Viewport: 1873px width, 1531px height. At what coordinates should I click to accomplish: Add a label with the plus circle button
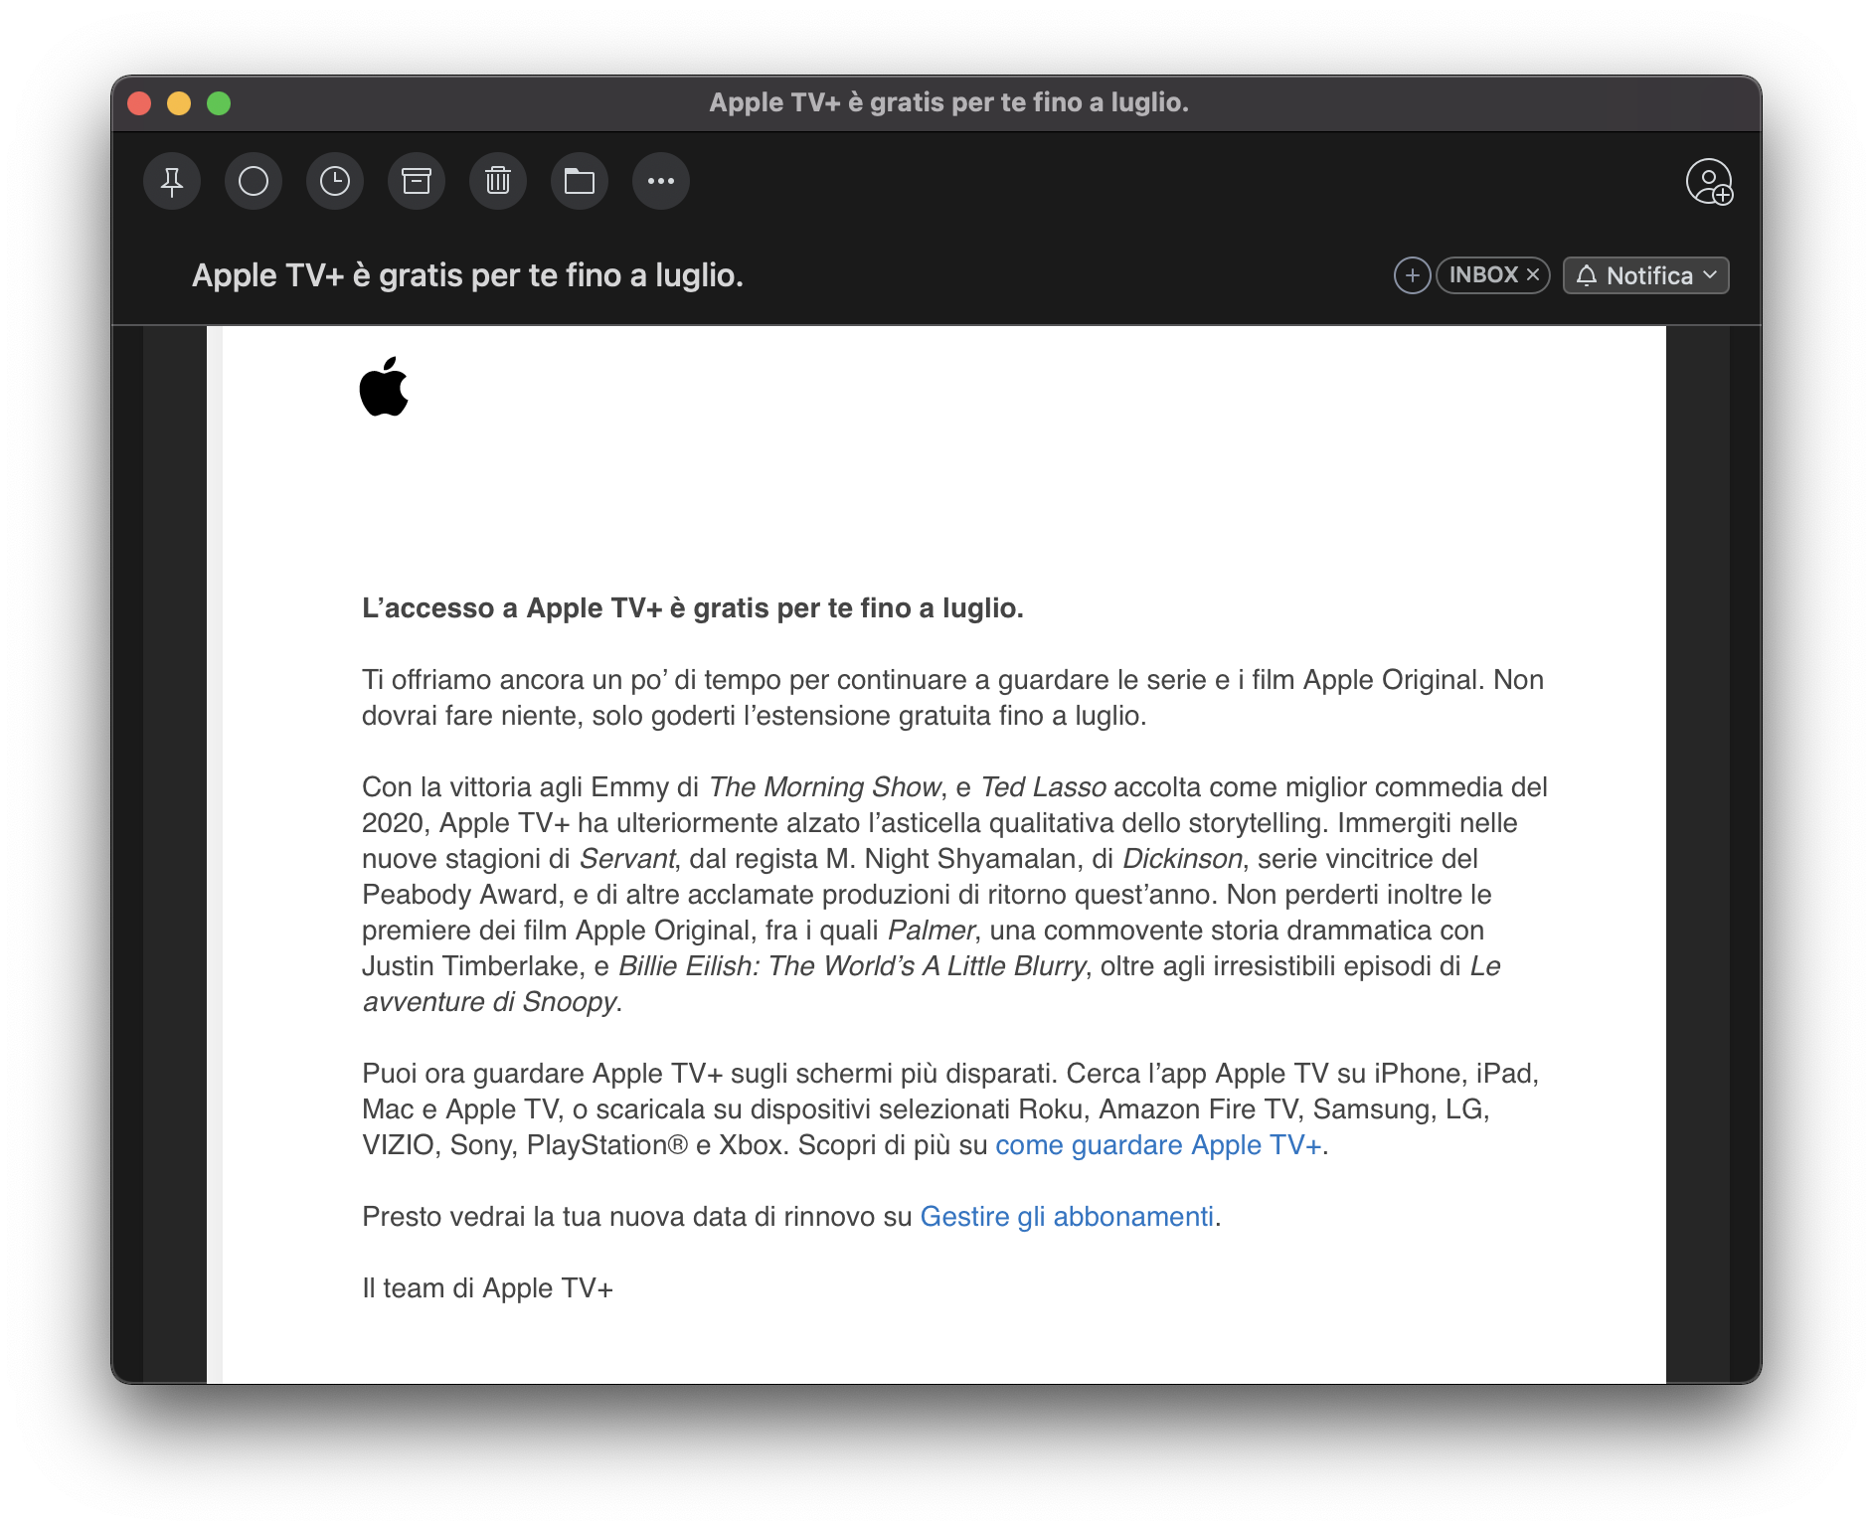coord(1412,275)
